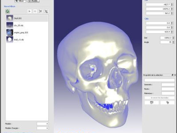Viewport: 177px width, 133px height.
Task: Click the skull model in 3D viewport
Action: pos(98,74)
